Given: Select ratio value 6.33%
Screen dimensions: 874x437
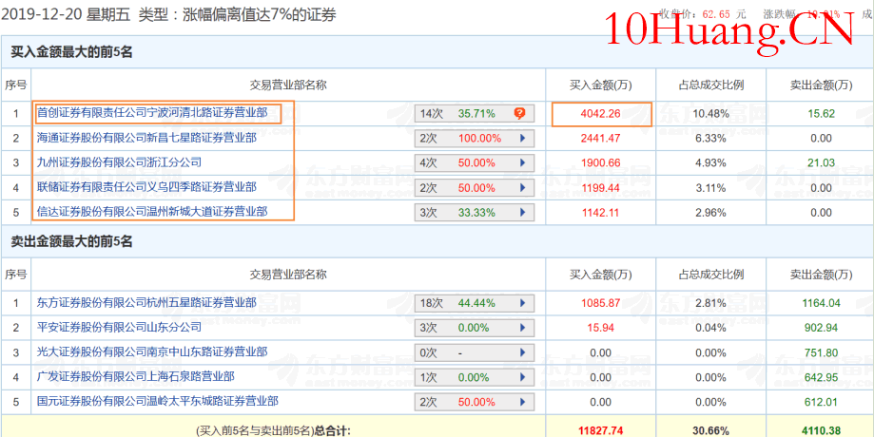Looking at the screenshot, I should (x=710, y=138).
